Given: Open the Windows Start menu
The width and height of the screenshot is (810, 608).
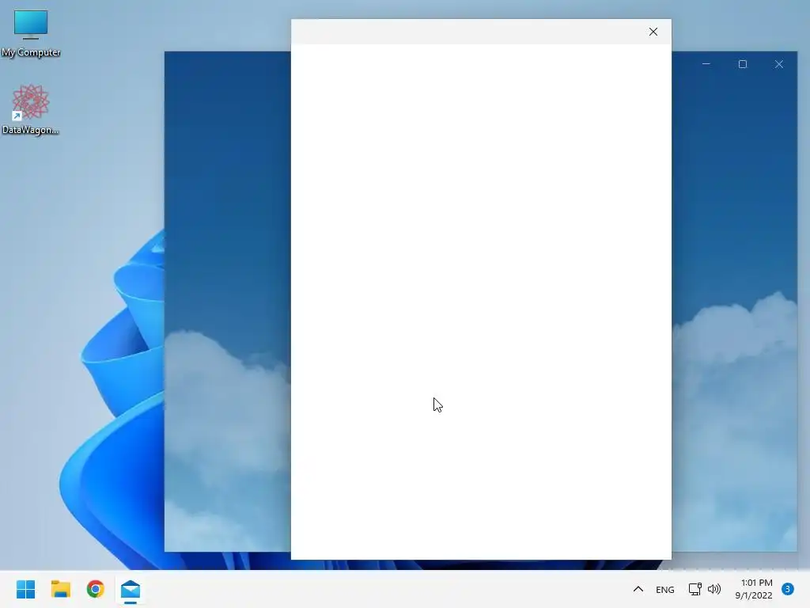Looking at the screenshot, I should coord(26,589).
